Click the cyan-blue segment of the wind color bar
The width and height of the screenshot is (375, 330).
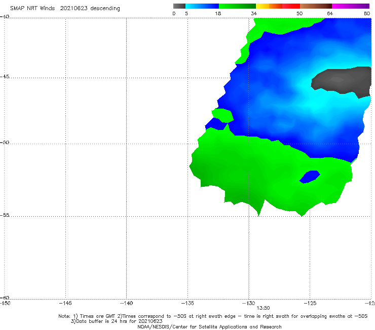pos(202,6)
